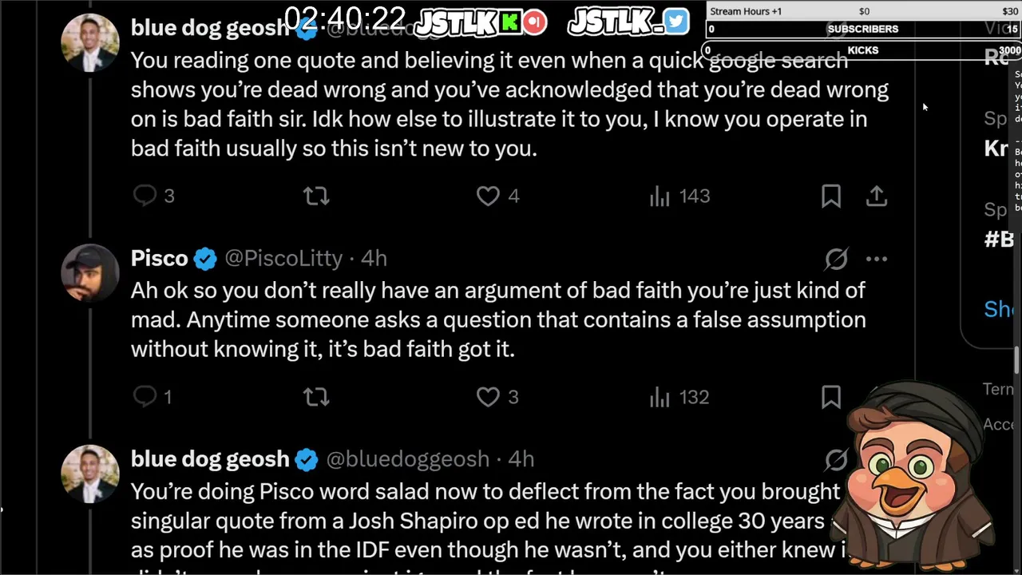The image size is (1022, 575).
Task: Open the more options menu on Pisco's tweet
Action: (x=877, y=259)
